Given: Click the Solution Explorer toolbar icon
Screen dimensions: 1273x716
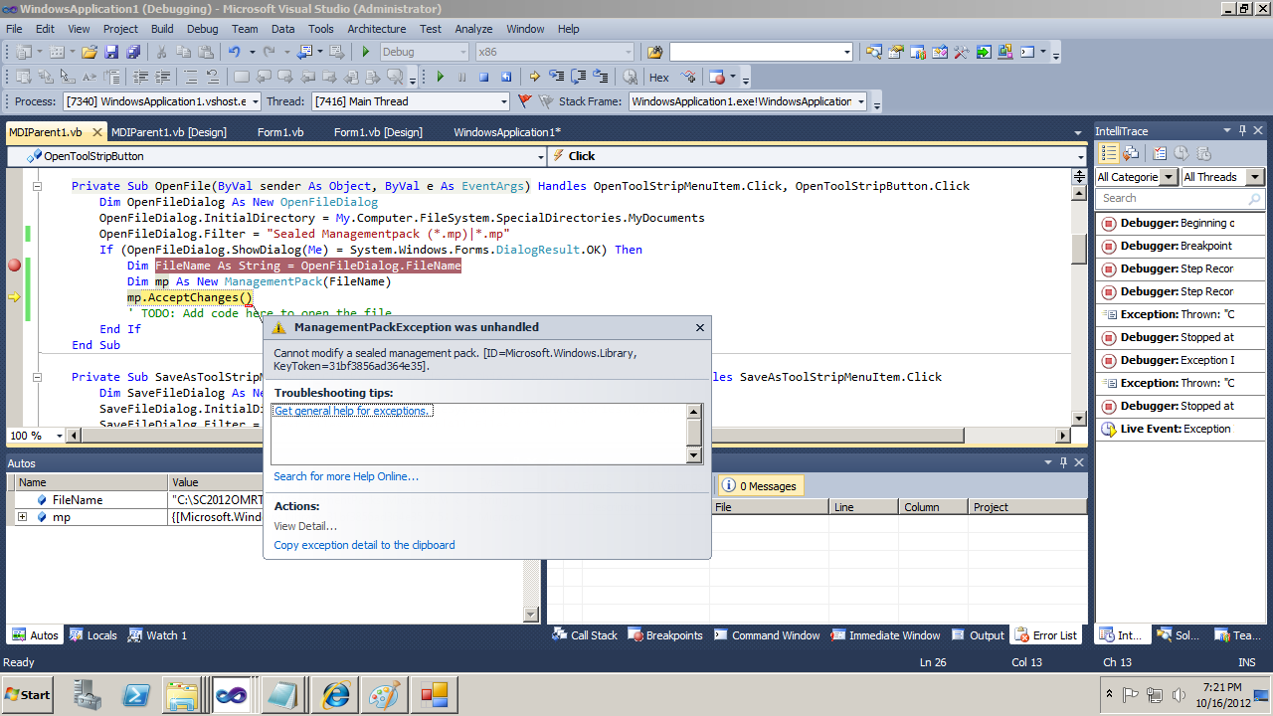Looking at the screenshot, I should coord(874,52).
